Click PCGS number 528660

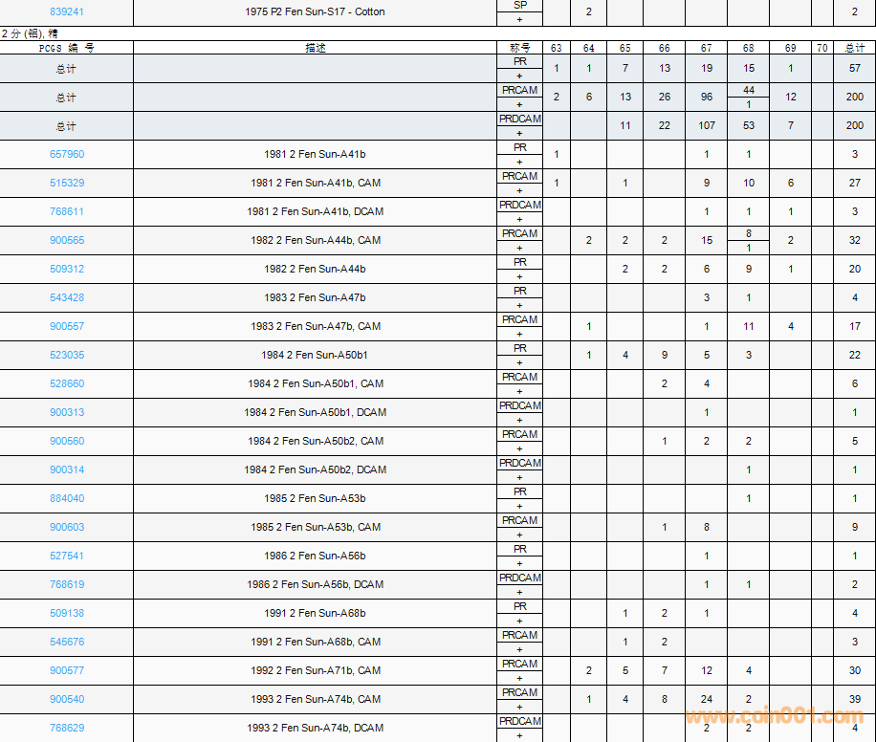point(66,383)
